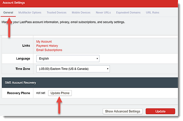Expand the Time Zone dropdown
183x121 pixels.
(x=73, y=69)
